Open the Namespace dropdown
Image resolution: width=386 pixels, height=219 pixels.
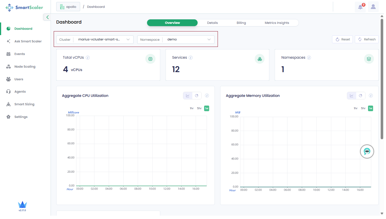click(176, 40)
